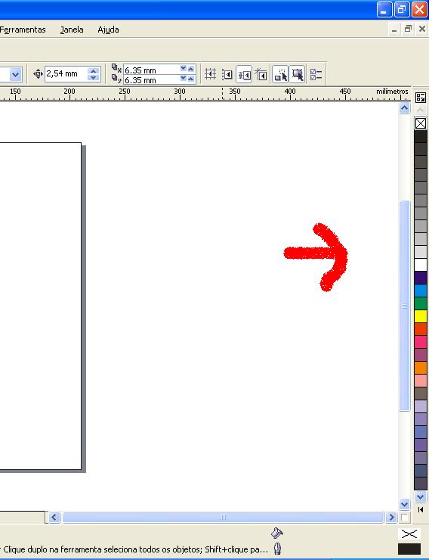Image resolution: width=429 pixels, height=560 pixels.
Task: Click the milímetros ruler unit label
Action: tap(392, 92)
